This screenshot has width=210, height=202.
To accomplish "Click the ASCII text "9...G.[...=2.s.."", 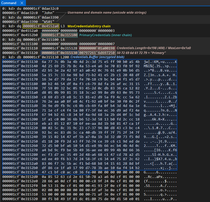I will click(x=160, y=137).
